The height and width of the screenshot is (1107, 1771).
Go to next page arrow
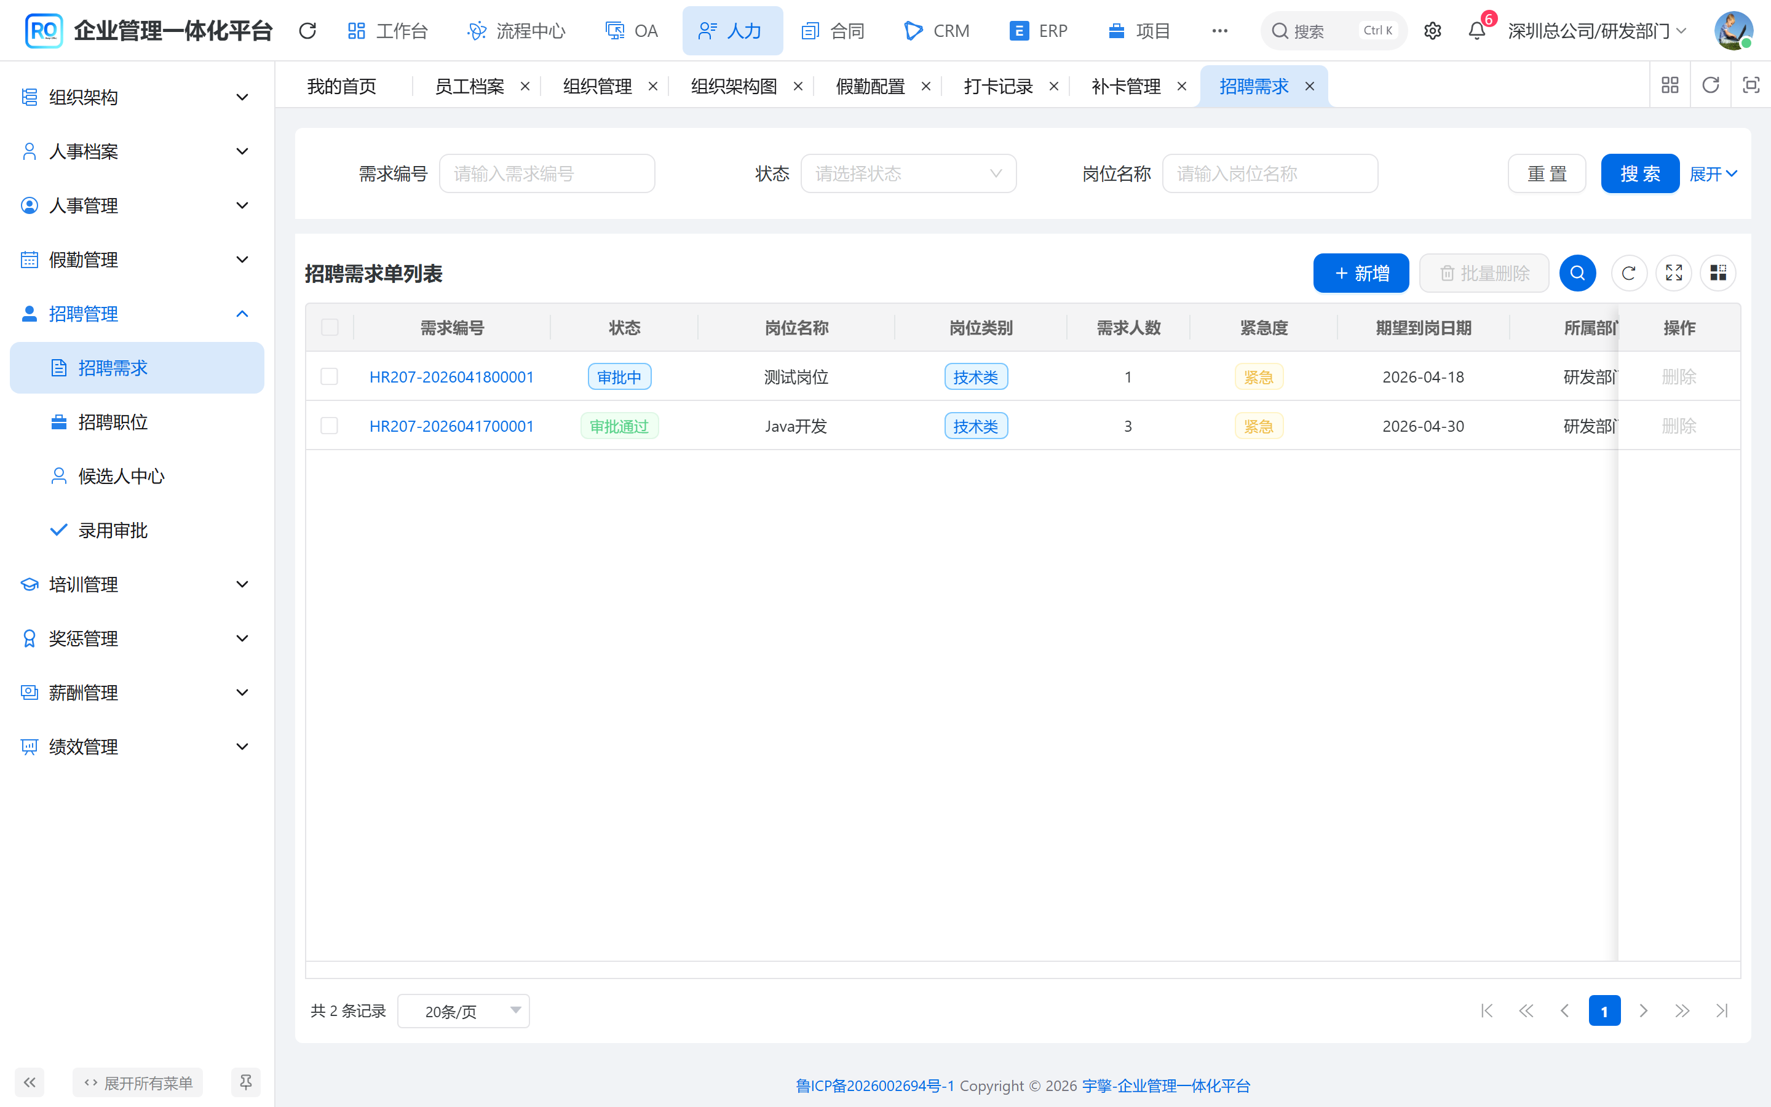pos(1644,1011)
